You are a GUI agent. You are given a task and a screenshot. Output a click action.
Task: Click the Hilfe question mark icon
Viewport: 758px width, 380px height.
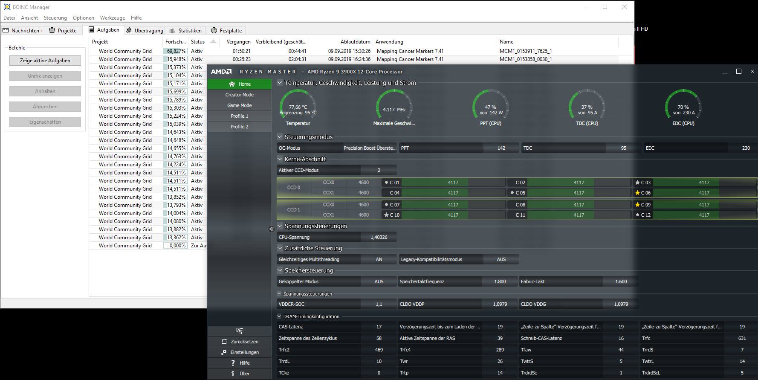click(x=233, y=363)
